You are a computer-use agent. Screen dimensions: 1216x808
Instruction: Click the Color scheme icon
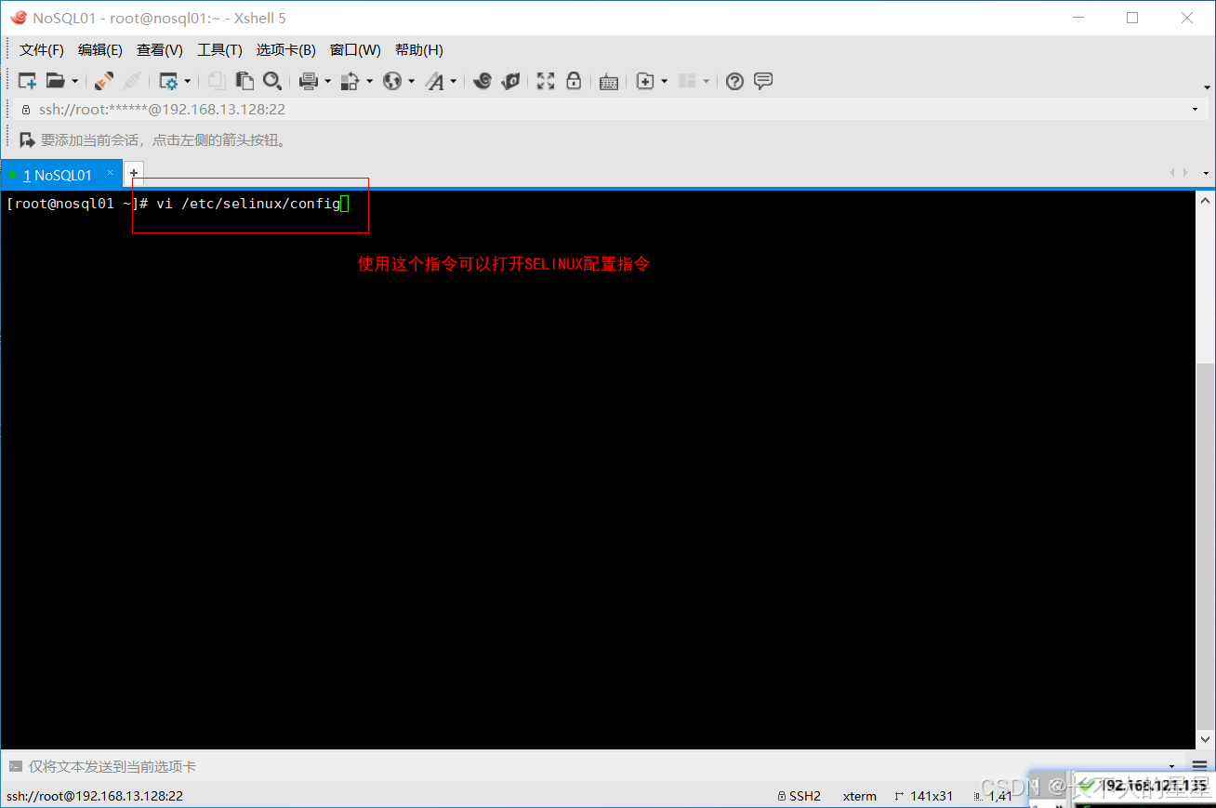click(350, 81)
